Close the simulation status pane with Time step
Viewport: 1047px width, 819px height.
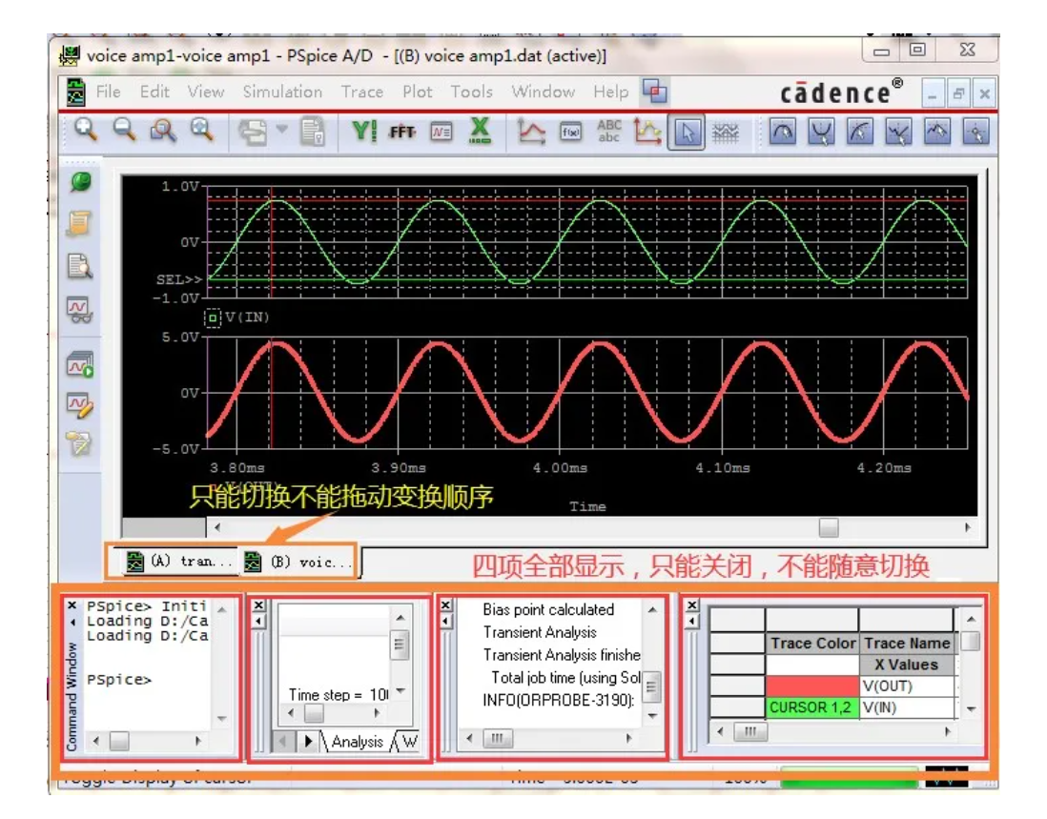(x=259, y=605)
